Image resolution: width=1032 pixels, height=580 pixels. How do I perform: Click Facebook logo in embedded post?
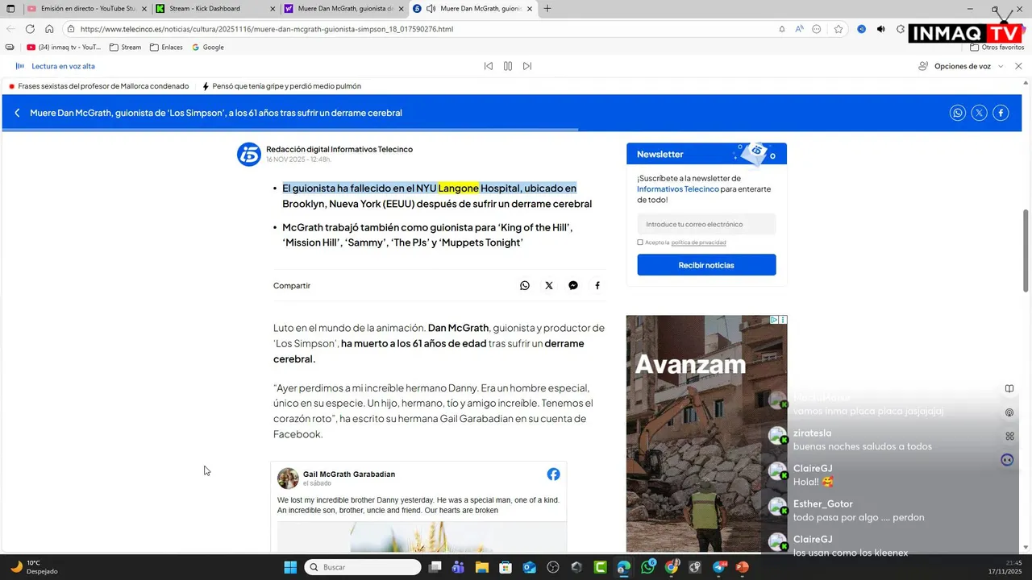tap(554, 474)
